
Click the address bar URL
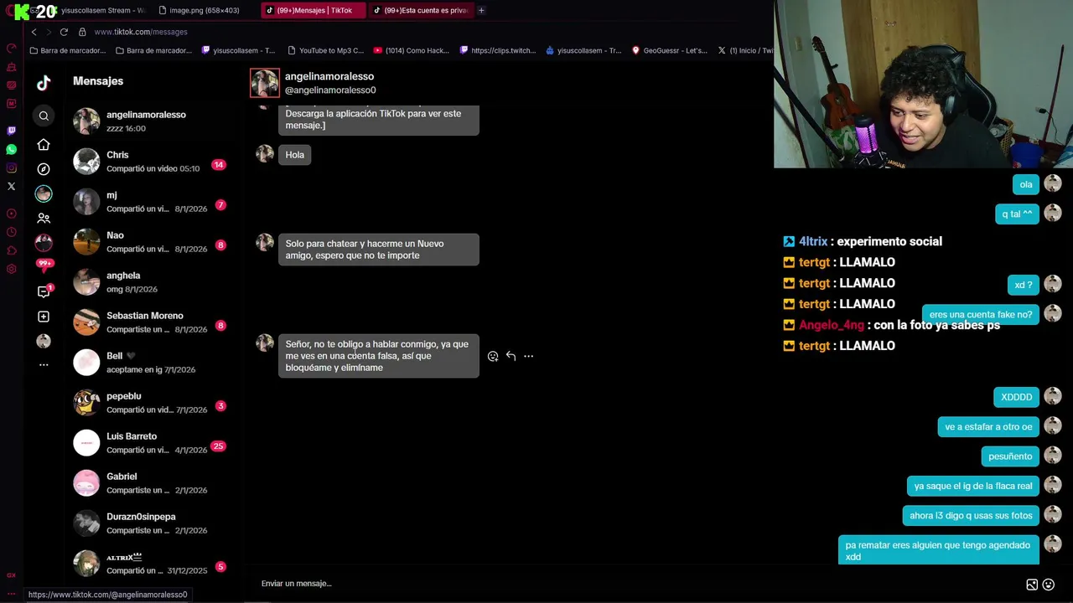(141, 32)
